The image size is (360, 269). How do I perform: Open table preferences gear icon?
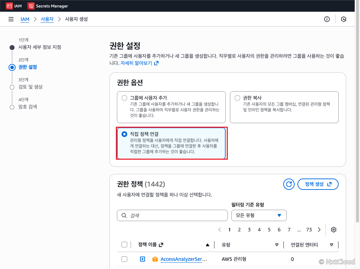[x=334, y=230]
